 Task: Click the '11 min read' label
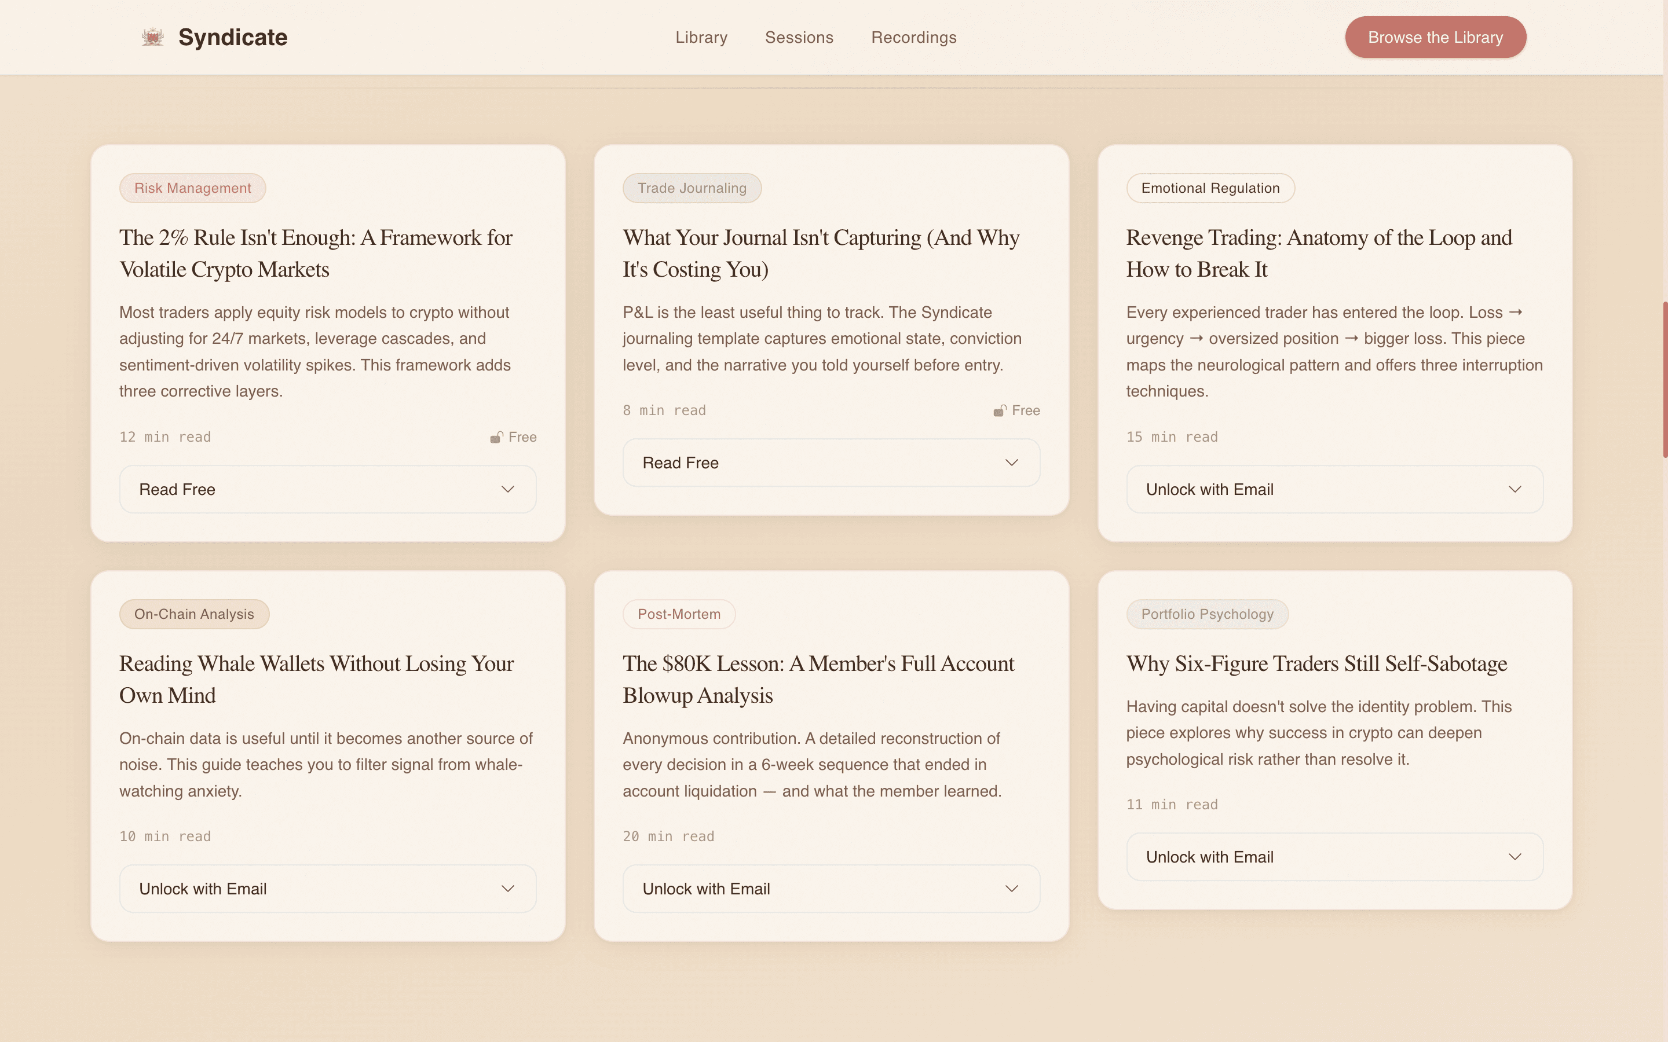pos(1172,805)
